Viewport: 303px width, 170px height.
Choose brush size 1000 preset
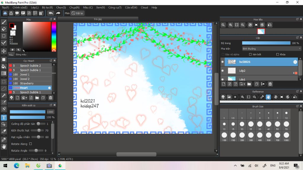(286, 136)
